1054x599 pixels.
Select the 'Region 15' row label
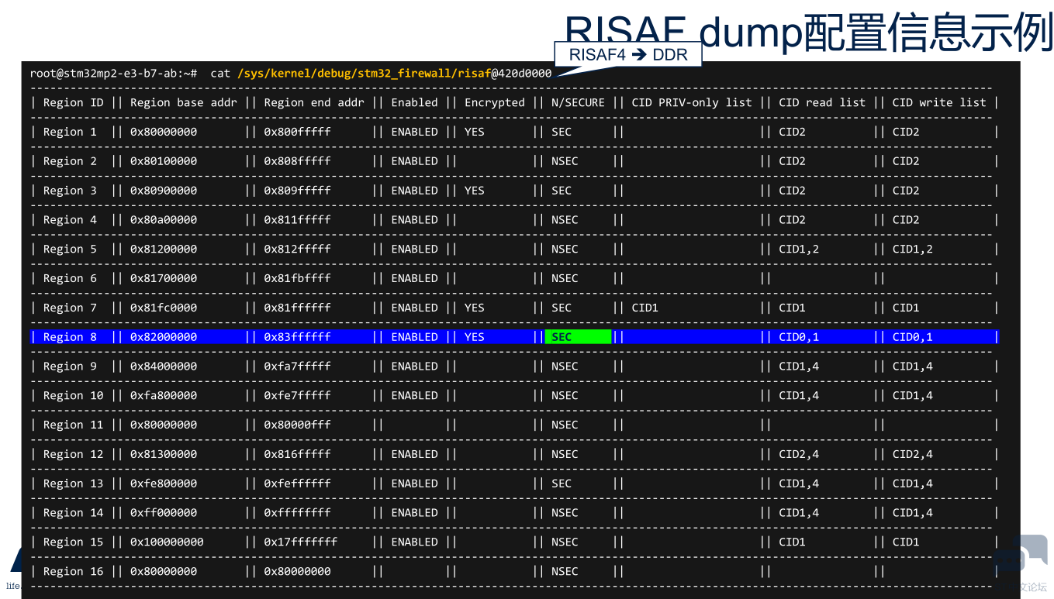(x=74, y=542)
